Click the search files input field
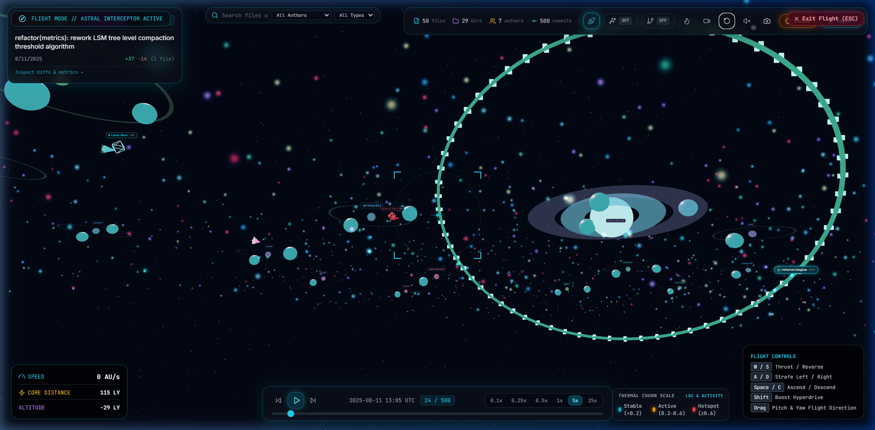This screenshot has width=875, height=430. tap(244, 15)
